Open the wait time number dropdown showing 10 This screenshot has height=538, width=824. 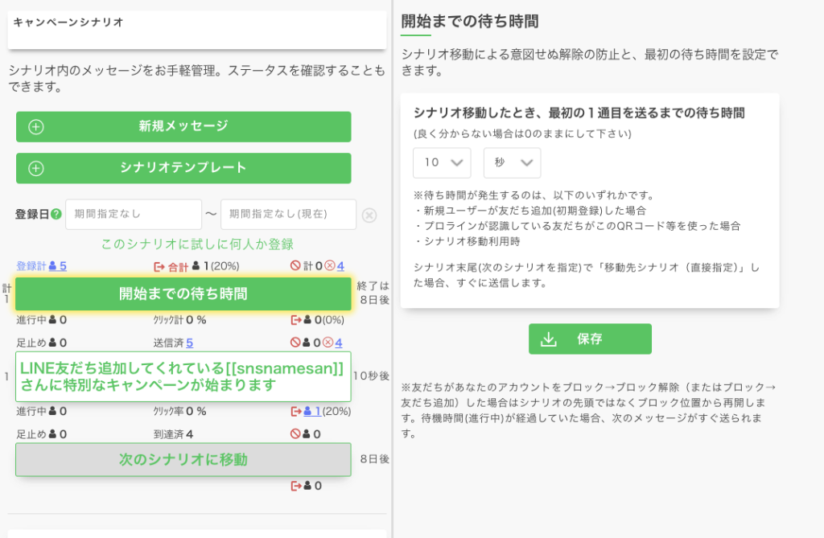coord(441,162)
